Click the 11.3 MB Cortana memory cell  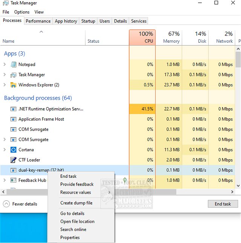pyautogui.click(x=169, y=150)
